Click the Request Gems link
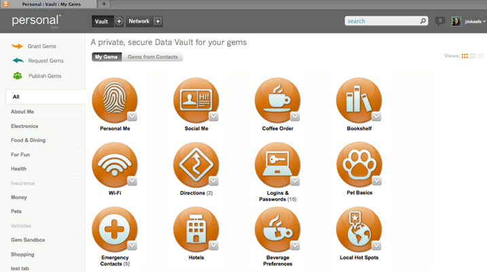 [46, 61]
